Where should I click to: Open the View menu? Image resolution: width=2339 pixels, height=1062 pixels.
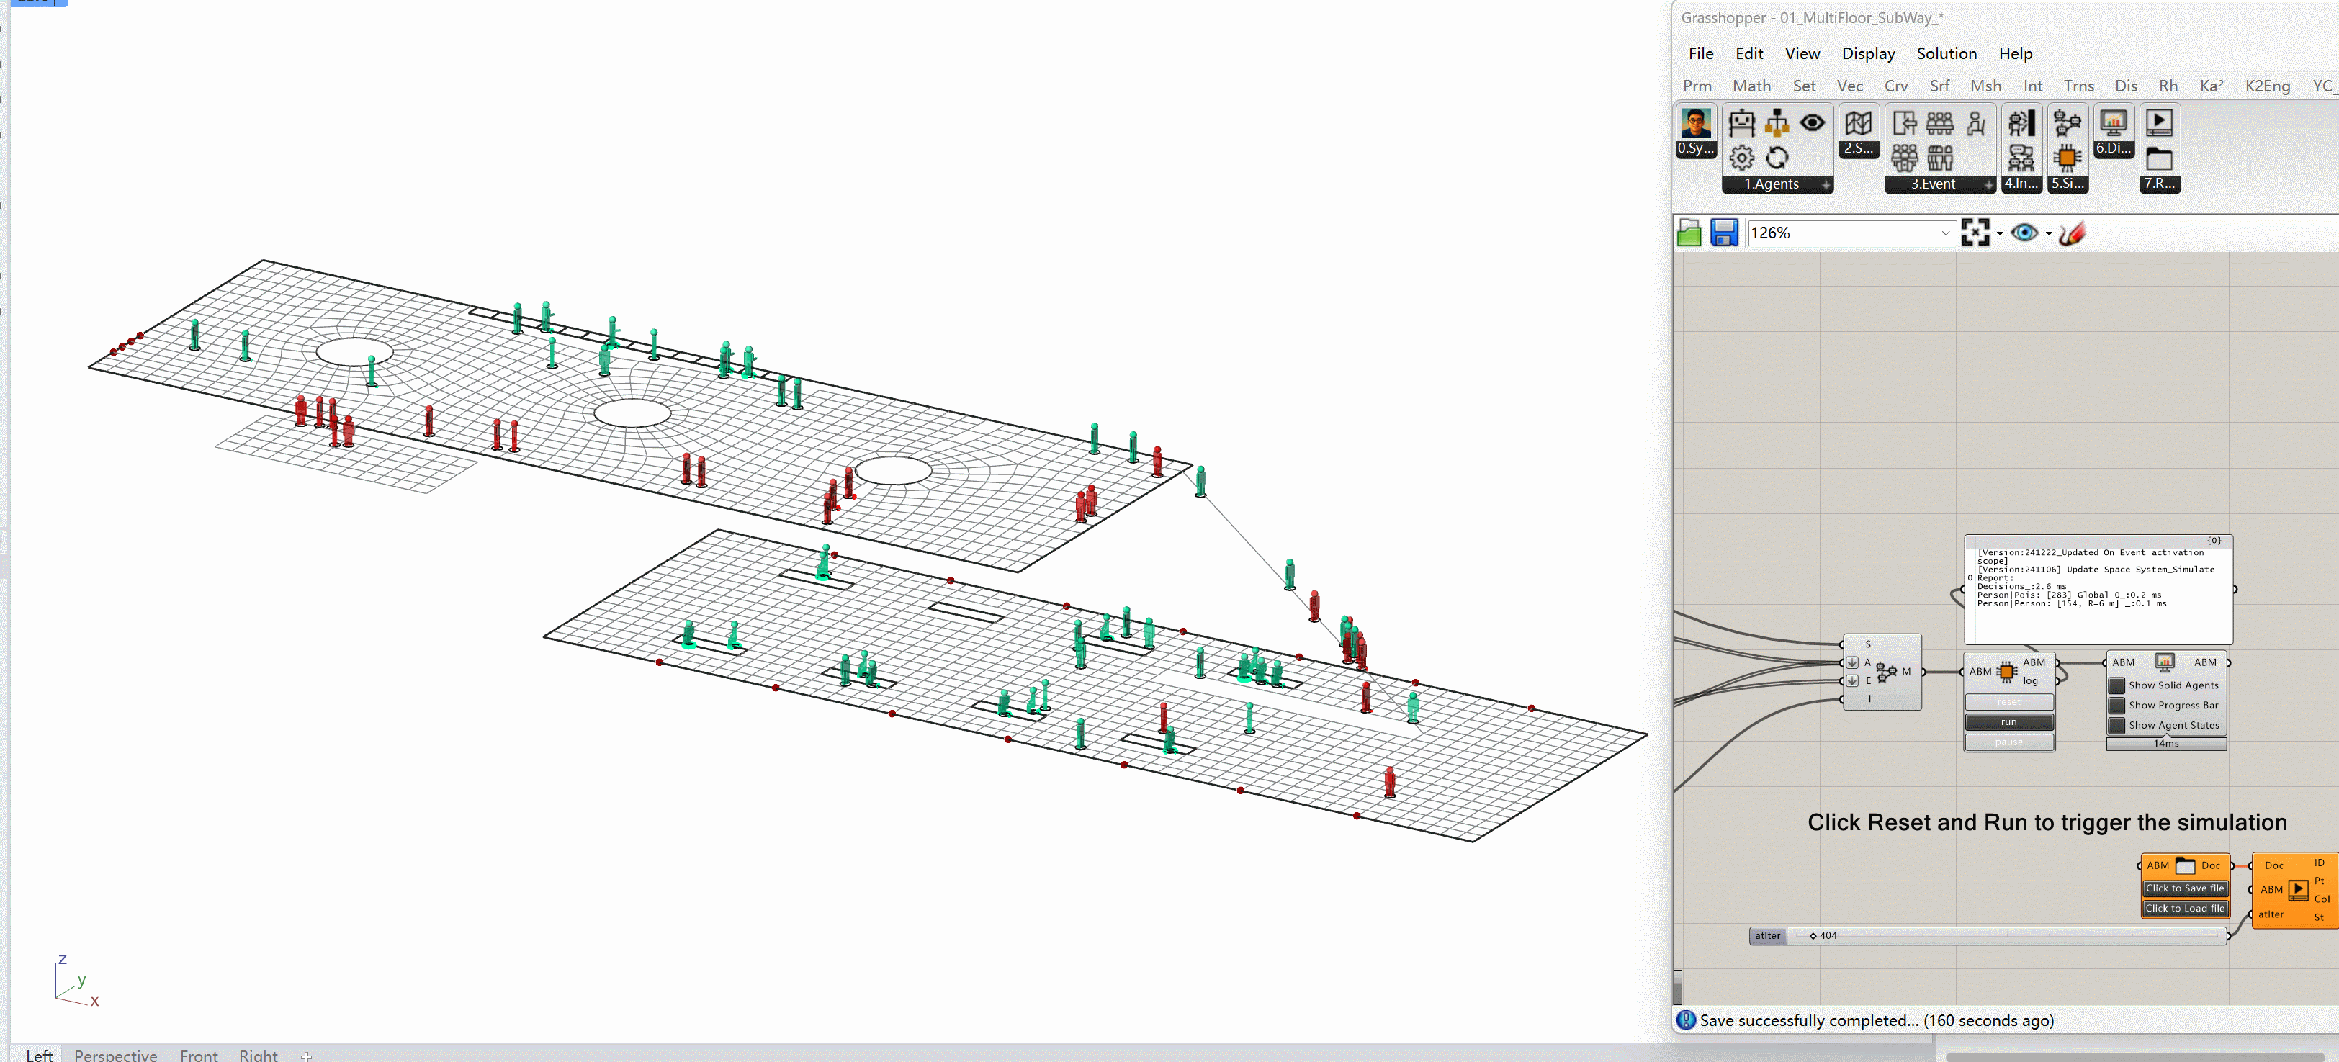click(x=1802, y=53)
